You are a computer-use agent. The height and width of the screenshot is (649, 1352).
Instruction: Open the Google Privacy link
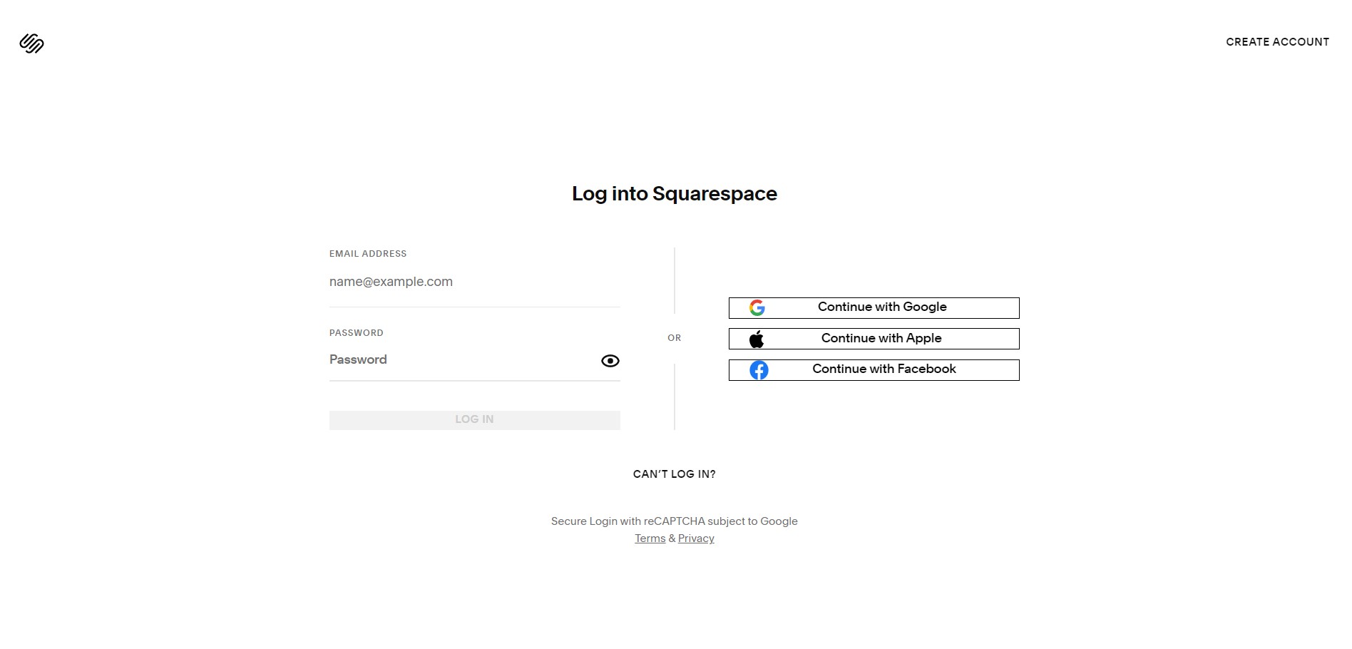coord(696,538)
